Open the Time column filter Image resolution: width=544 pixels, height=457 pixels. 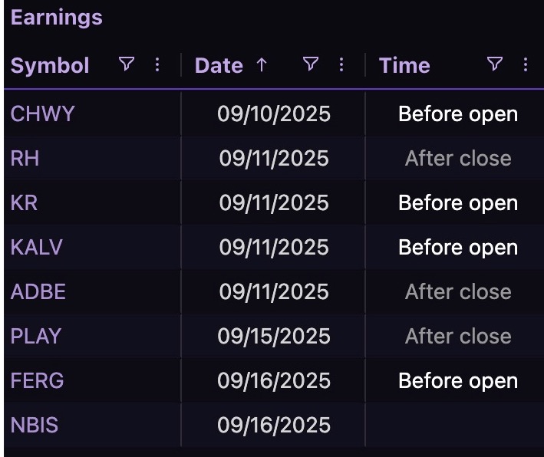[x=495, y=64]
